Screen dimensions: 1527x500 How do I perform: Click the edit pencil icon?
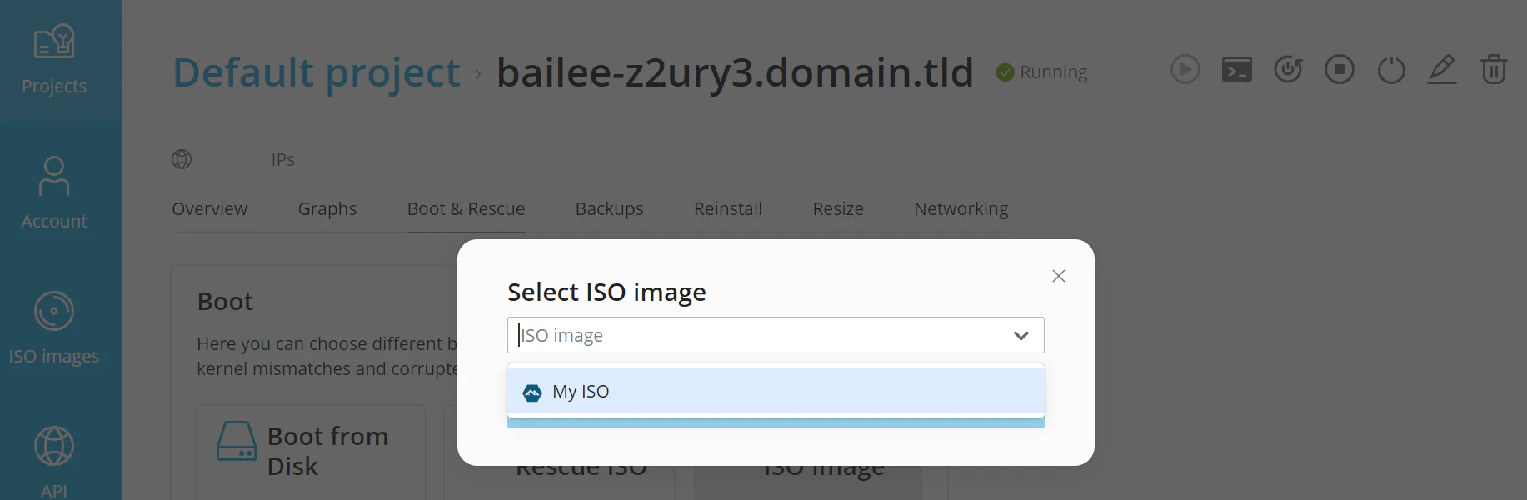point(1442,69)
